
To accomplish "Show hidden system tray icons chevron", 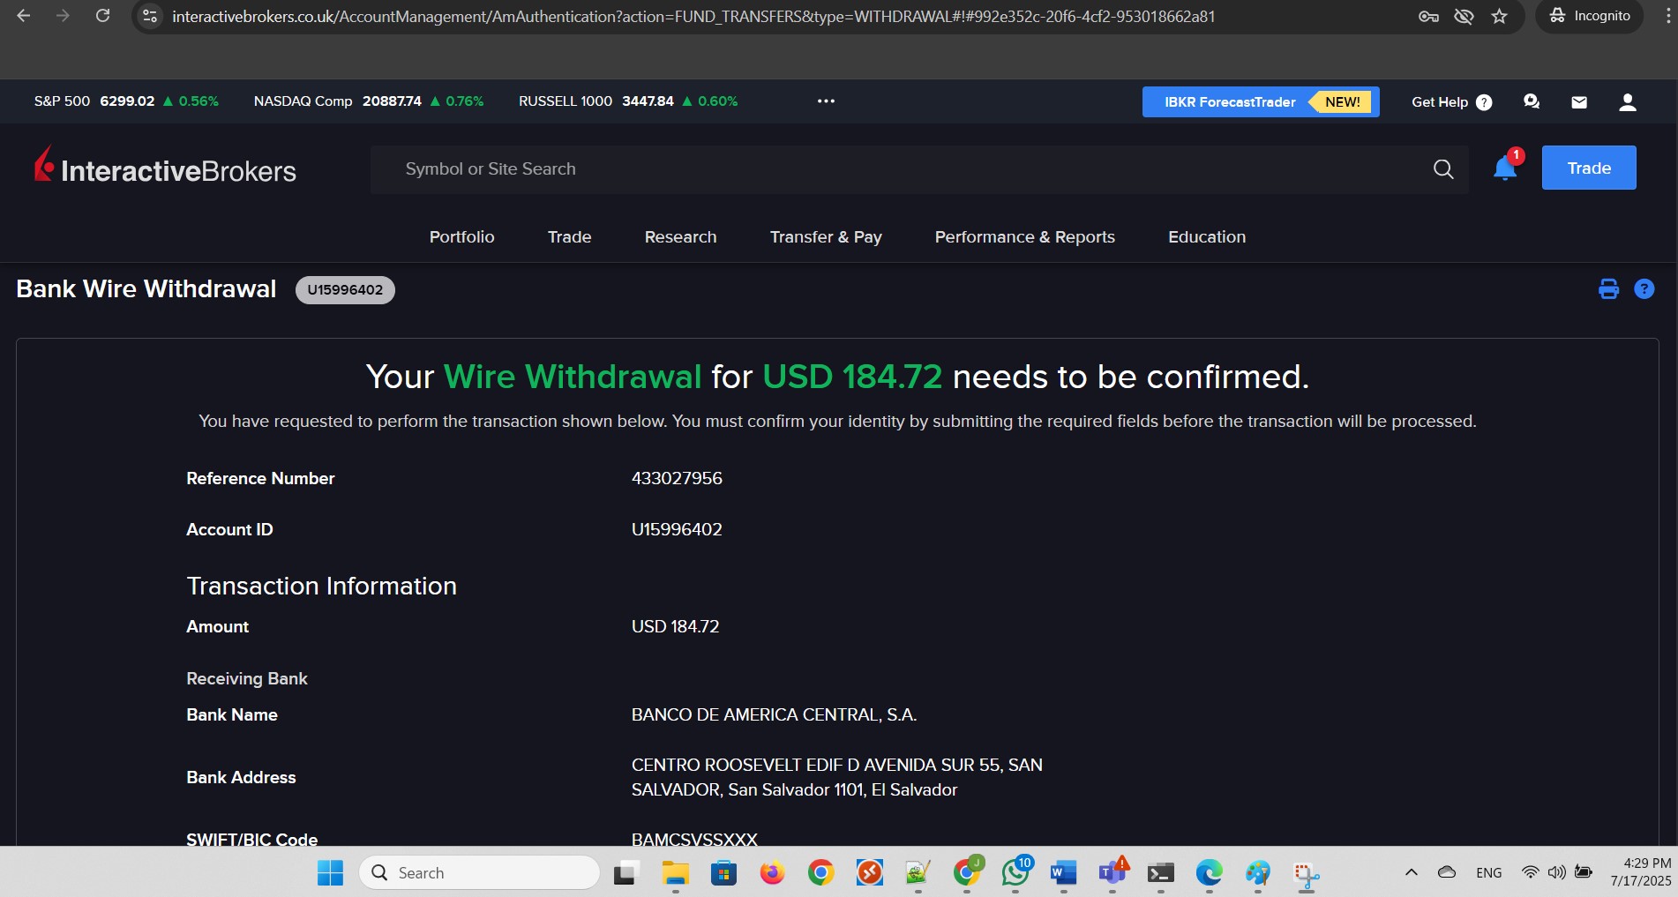I will [x=1411, y=872].
